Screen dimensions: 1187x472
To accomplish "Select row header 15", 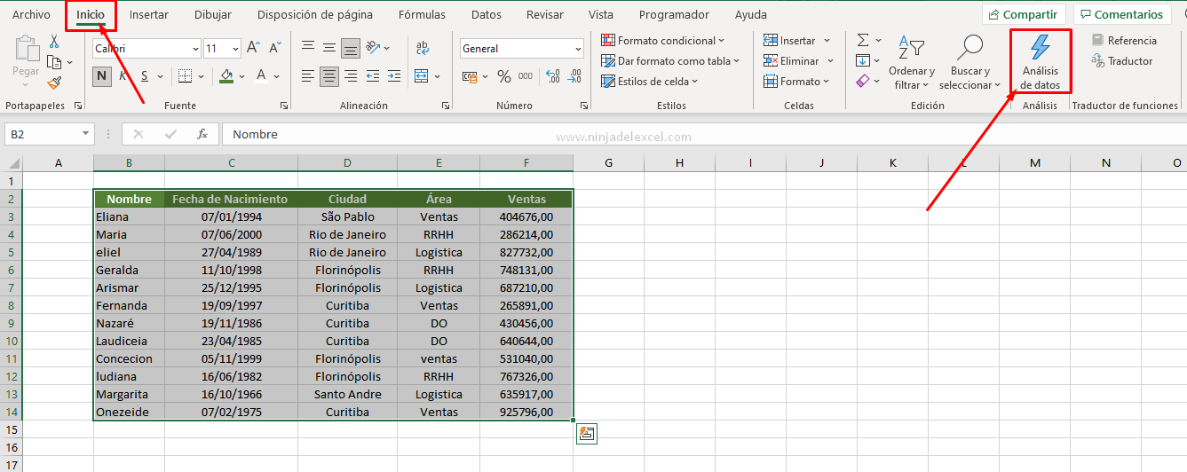I will (11, 429).
